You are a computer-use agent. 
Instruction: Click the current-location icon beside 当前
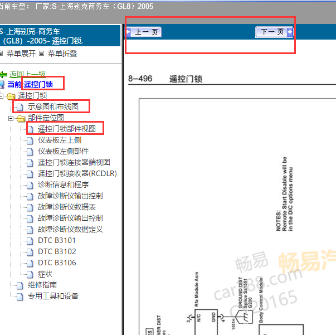(2, 85)
